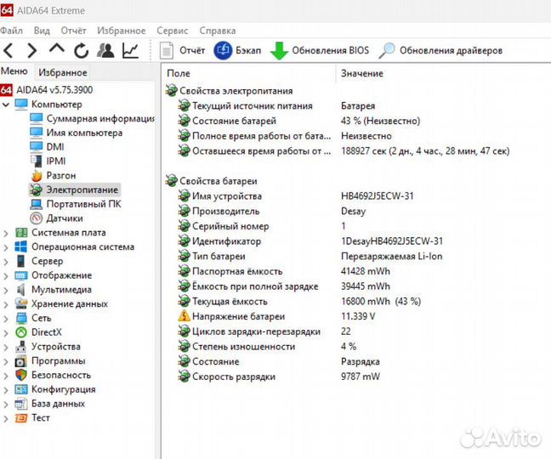The height and width of the screenshot is (459, 551).
Task: Go back with the left arrow
Action: coord(9,50)
